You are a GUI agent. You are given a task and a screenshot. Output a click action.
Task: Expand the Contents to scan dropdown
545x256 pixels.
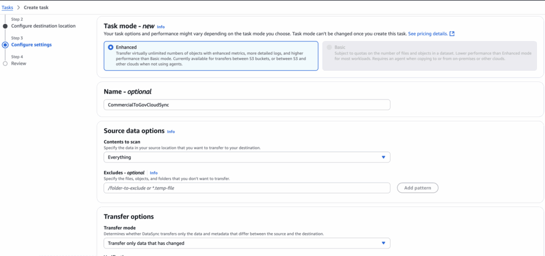[246, 158]
